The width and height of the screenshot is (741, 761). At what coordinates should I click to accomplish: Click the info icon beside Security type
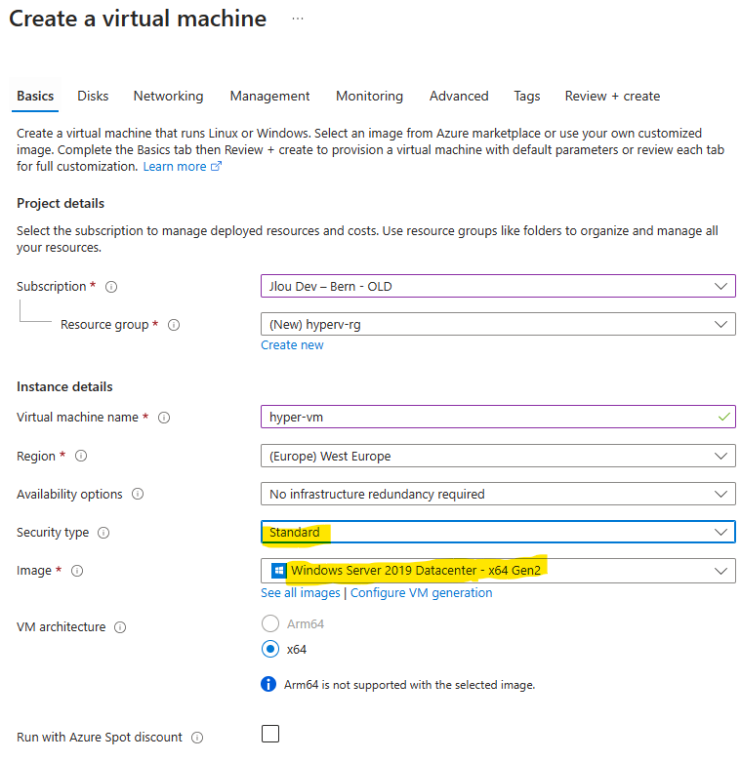pyautogui.click(x=103, y=533)
